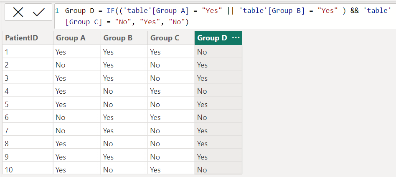Select the PatientID column header
396x177 pixels.
coord(28,38)
